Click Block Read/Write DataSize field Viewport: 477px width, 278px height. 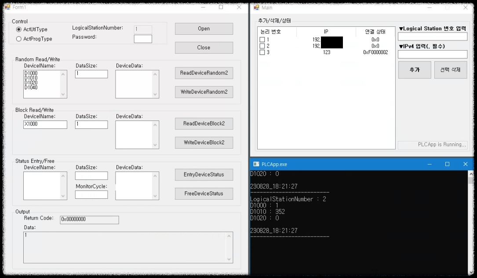pyautogui.click(x=91, y=124)
